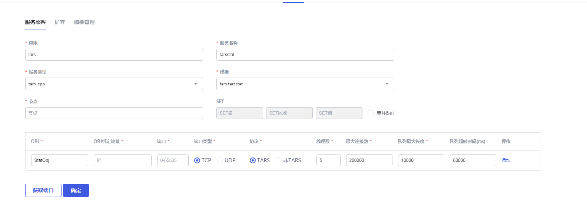Viewport: 587px width, 214px height.
Task: Click the 服务名称 field containing tarsstat
Action: [305, 55]
